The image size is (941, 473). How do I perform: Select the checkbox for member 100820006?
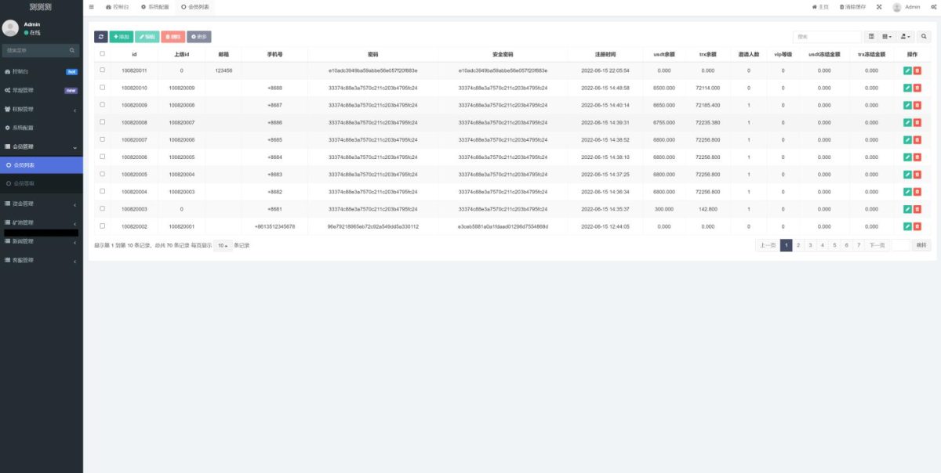click(102, 157)
